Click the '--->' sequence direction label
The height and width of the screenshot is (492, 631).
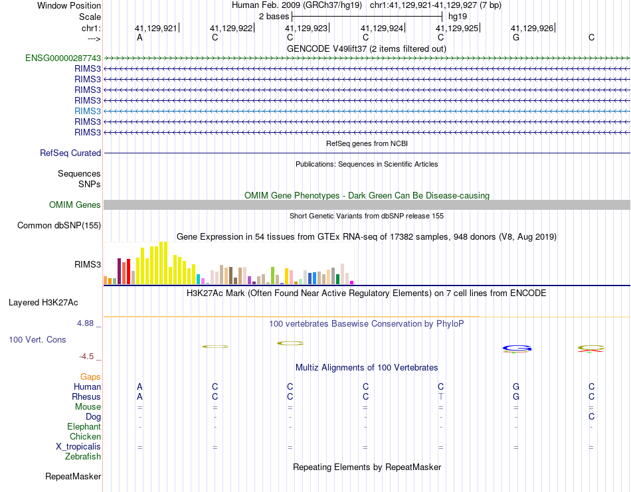[x=94, y=39]
